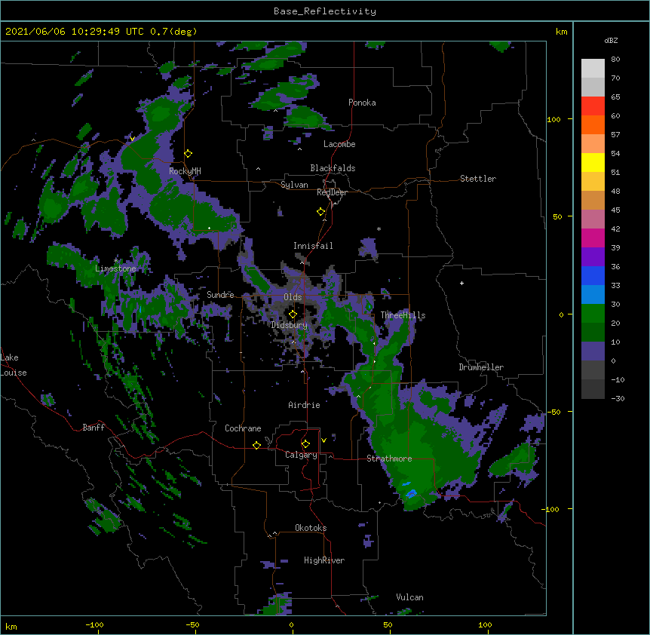Select the 80 value atop dBZ legend
650x635 pixels.
coord(615,60)
